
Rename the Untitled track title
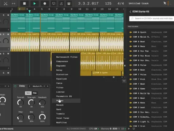tap(139, 3)
